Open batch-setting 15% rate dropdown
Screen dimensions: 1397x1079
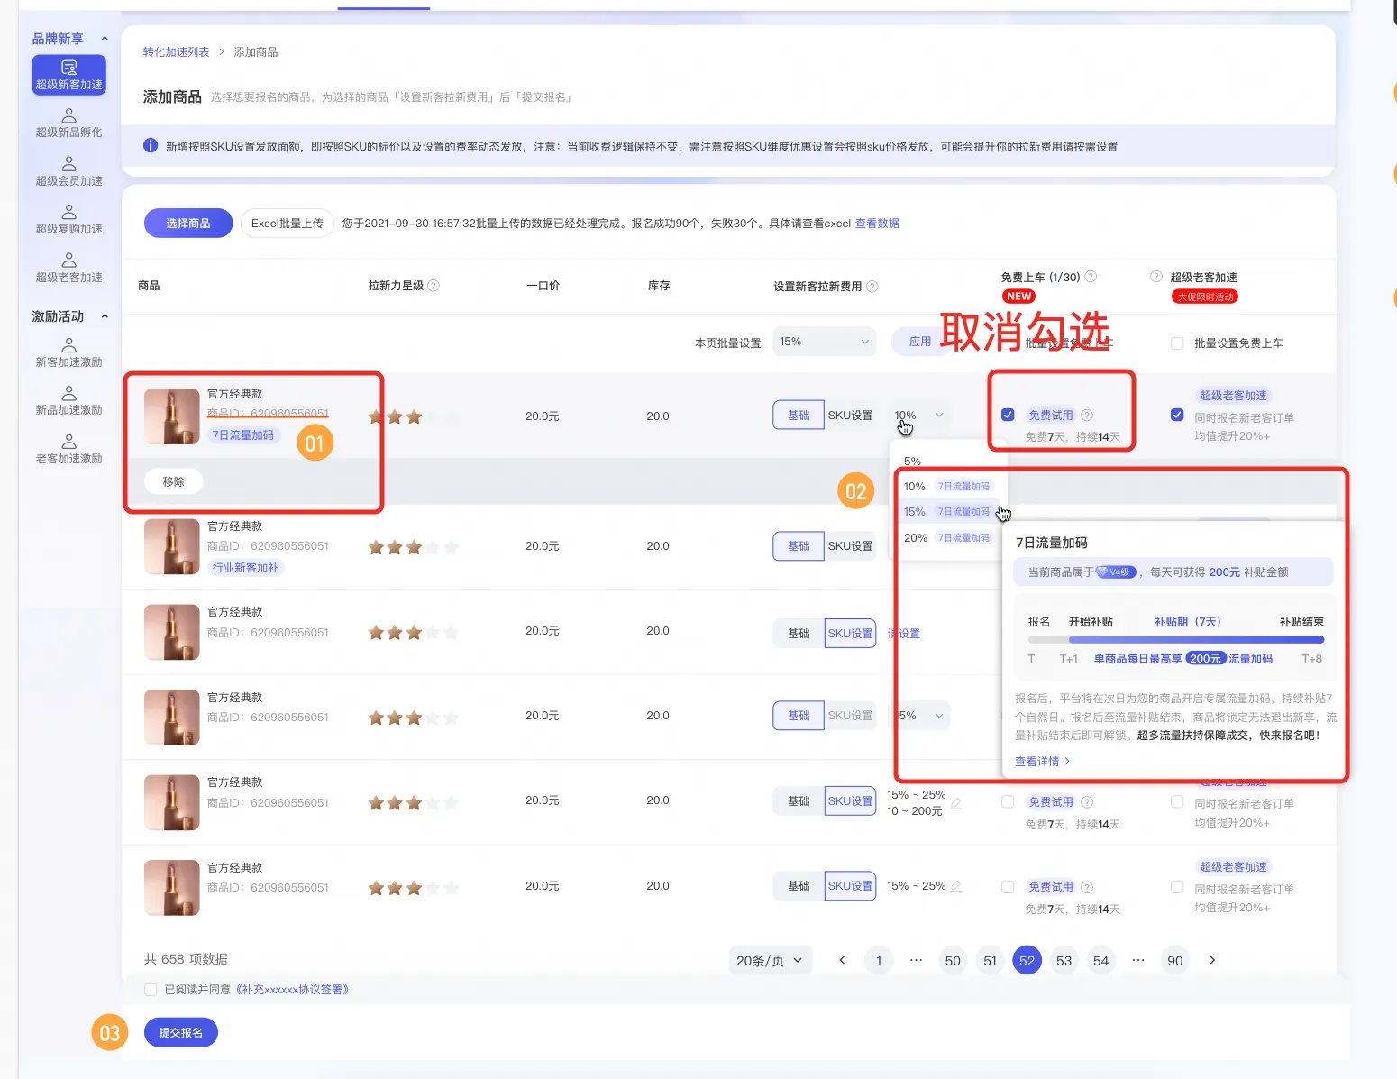[824, 342]
